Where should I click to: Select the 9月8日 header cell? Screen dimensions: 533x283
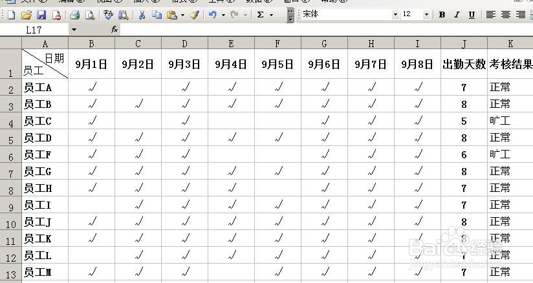click(x=417, y=64)
